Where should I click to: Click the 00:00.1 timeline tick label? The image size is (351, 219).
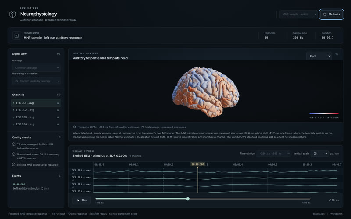coord(134,165)
